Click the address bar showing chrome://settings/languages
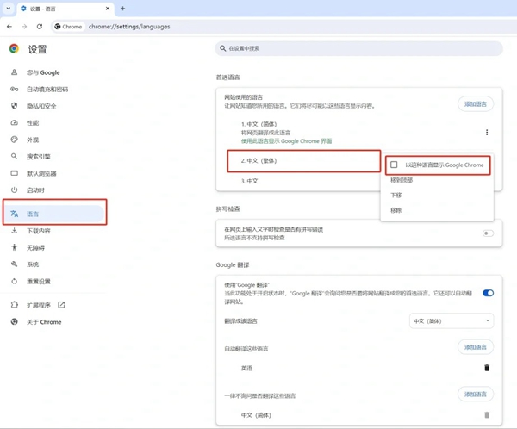This screenshot has height=429, width=517. coord(129,27)
